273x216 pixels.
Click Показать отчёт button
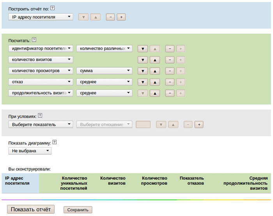coord(31,209)
